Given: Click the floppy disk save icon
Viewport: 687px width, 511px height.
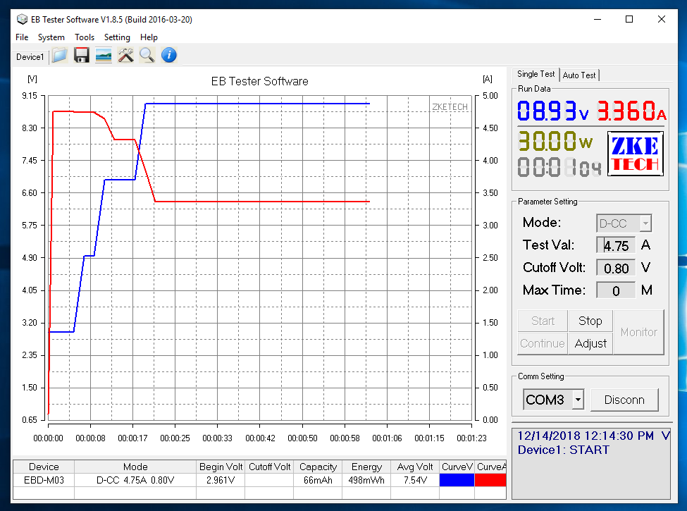Looking at the screenshot, I should 82,56.
